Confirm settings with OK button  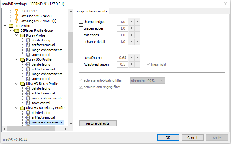click(168, 138)
